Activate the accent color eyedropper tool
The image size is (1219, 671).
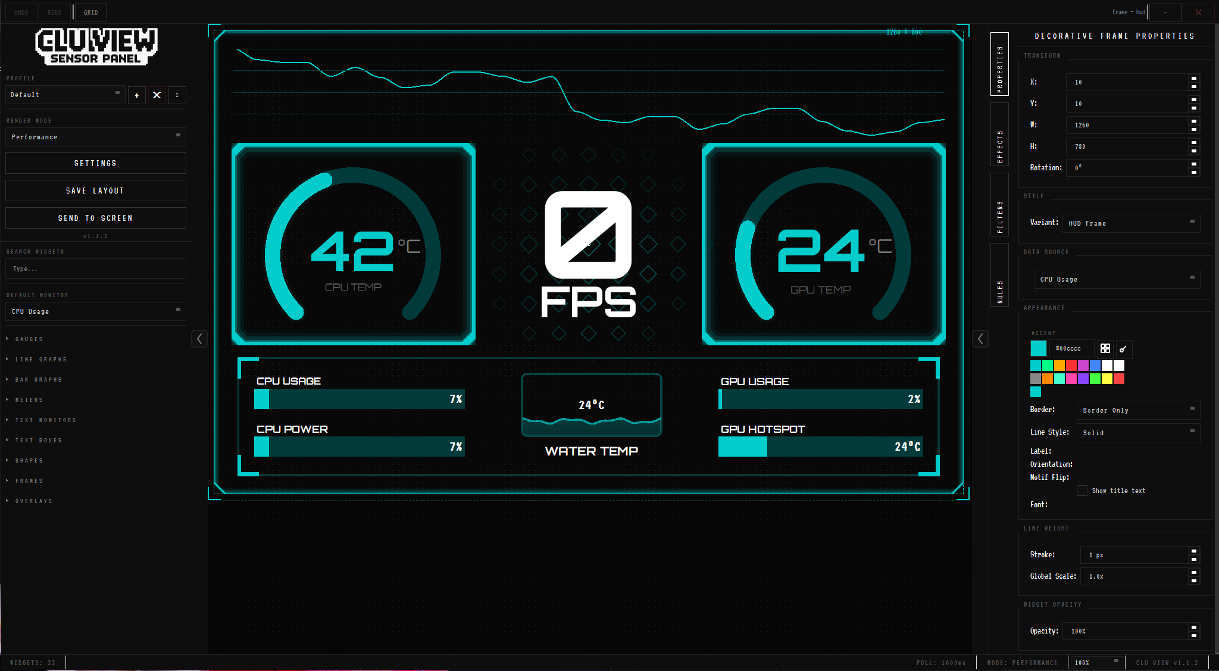(x=1123, y=349)
